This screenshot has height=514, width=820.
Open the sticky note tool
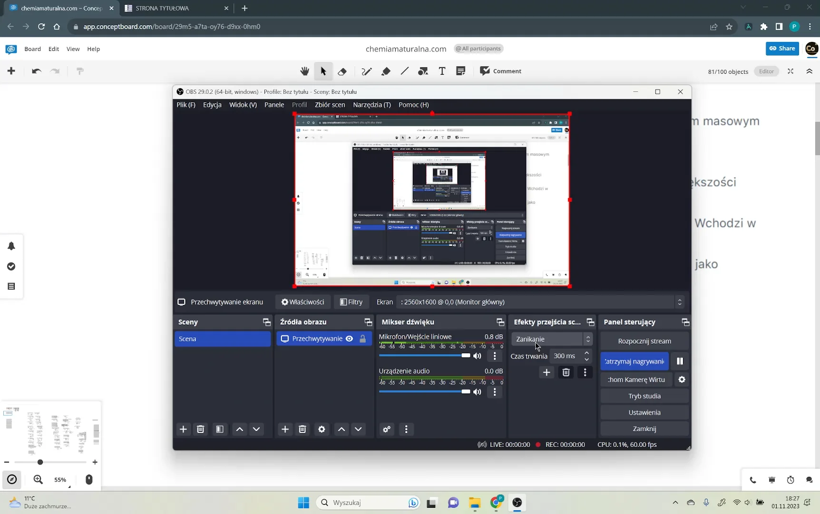(x=460, y=71)
